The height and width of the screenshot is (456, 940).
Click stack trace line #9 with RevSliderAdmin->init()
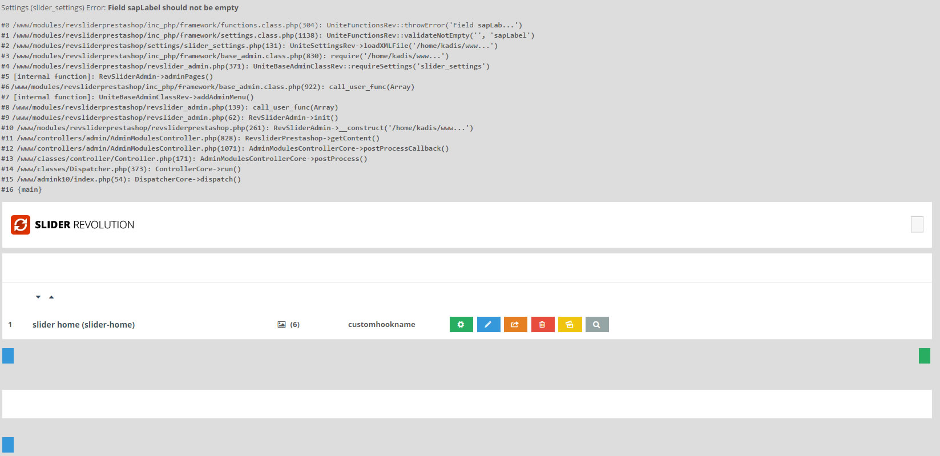point(170,118)
